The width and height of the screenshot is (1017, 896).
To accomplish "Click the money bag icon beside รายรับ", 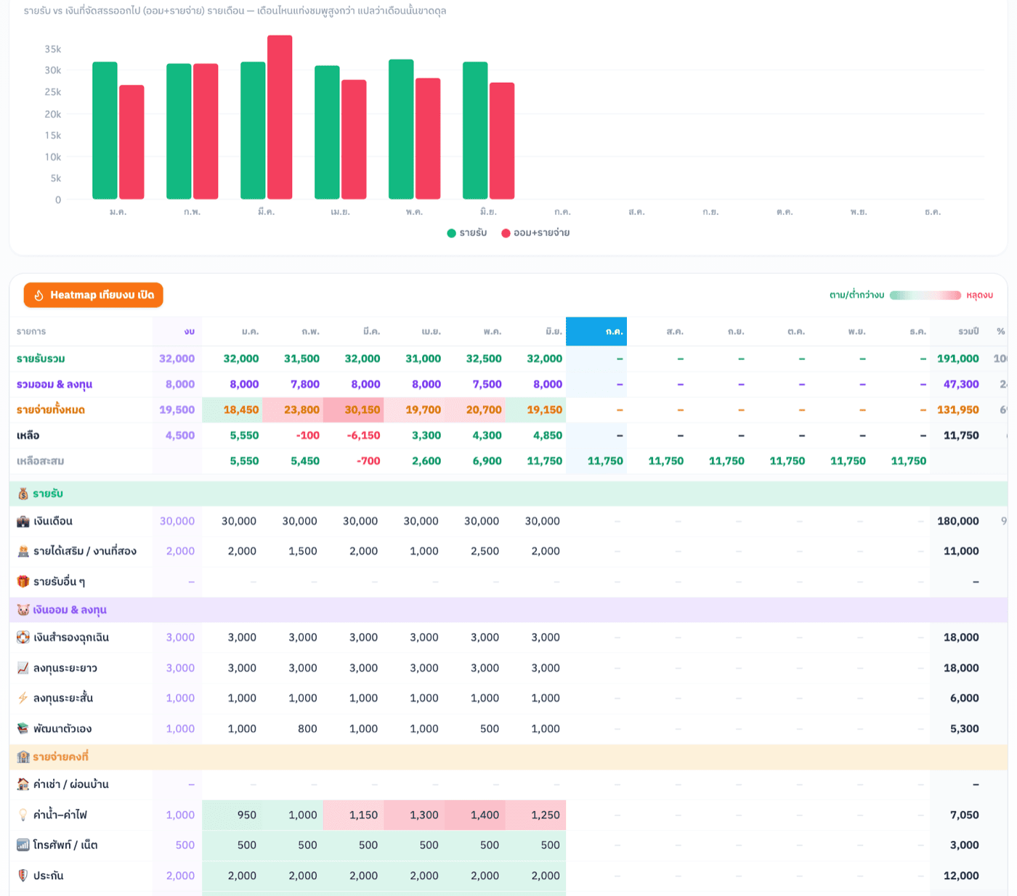I will 23,494.
